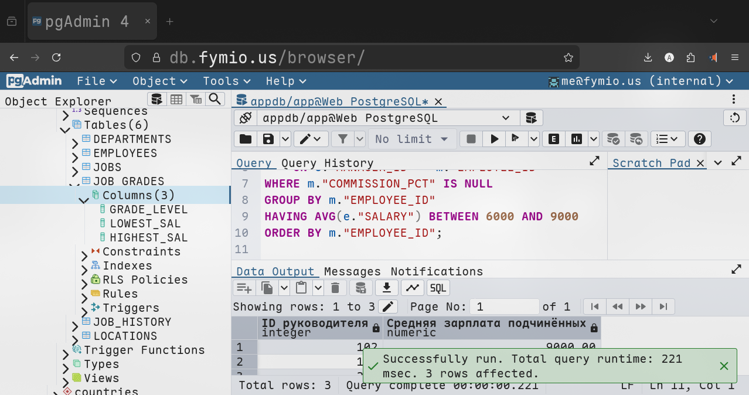Click the SQL button in results toolbar

(x=438, y=288)
